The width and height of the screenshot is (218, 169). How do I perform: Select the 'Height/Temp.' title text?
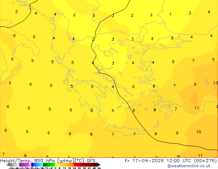(x=17, y=161)
